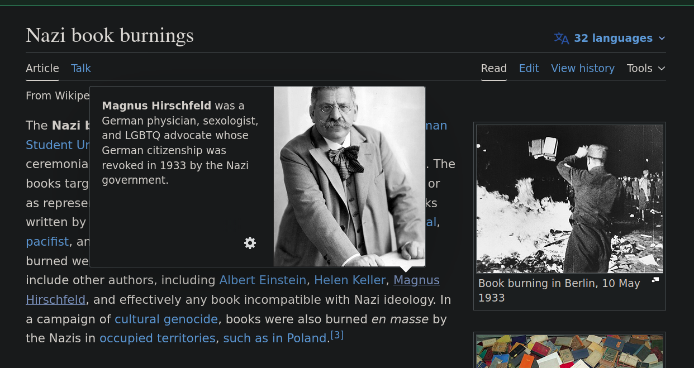Click the 'Book burning in Berlin' caption
The image size is (694, 368).
point(559,290)
